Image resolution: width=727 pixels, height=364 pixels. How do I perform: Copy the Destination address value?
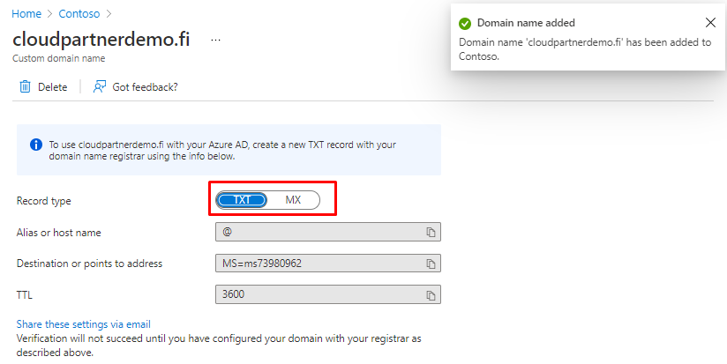431,264
